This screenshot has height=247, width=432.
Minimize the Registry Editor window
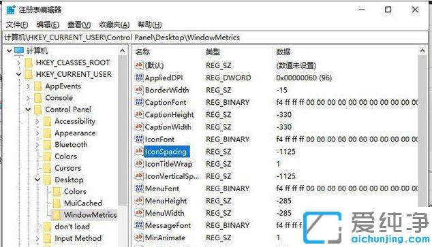[x=362, y=10]
